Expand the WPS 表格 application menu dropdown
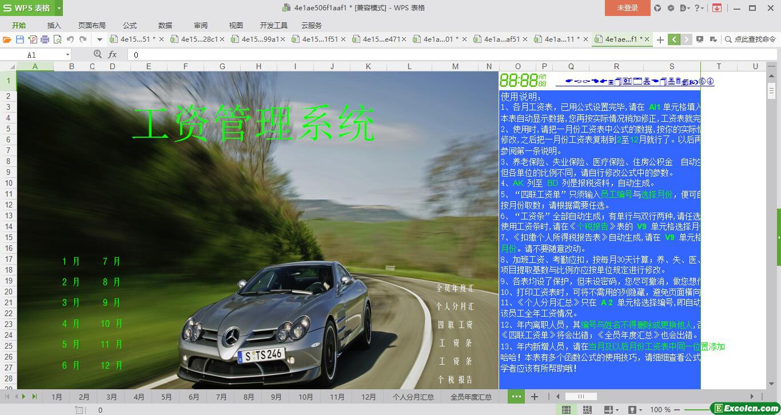Image resolution: width=781 pixels, height=415 pixels. point(59,8)
